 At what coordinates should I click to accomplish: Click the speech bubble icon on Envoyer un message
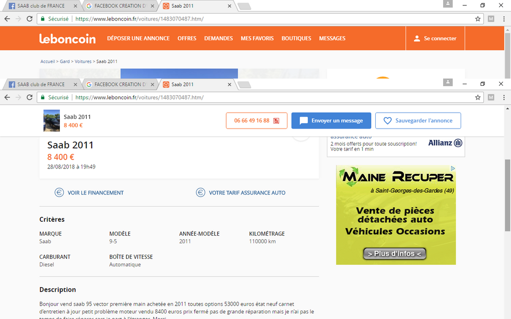[x=303, y=121]
